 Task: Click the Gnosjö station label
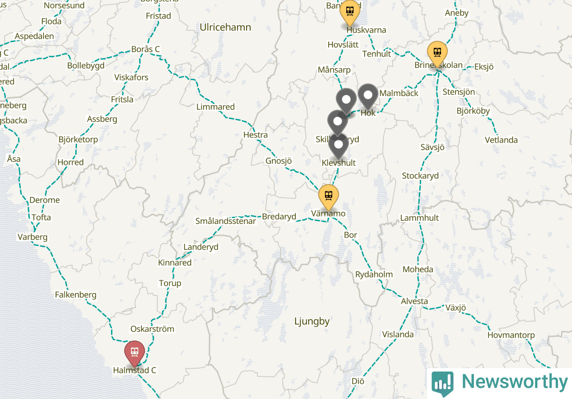tap(278, 161)
